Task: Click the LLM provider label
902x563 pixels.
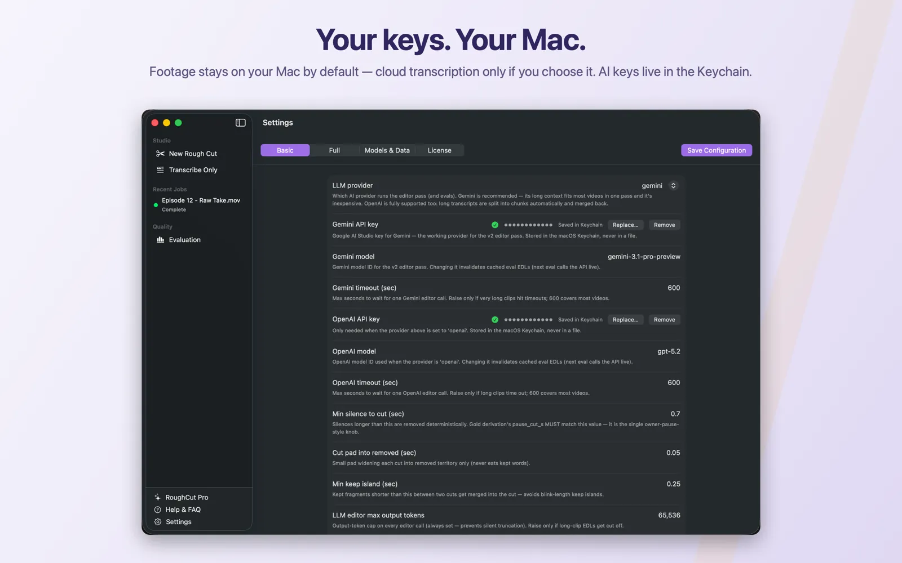Action: [x=352, y=186]
